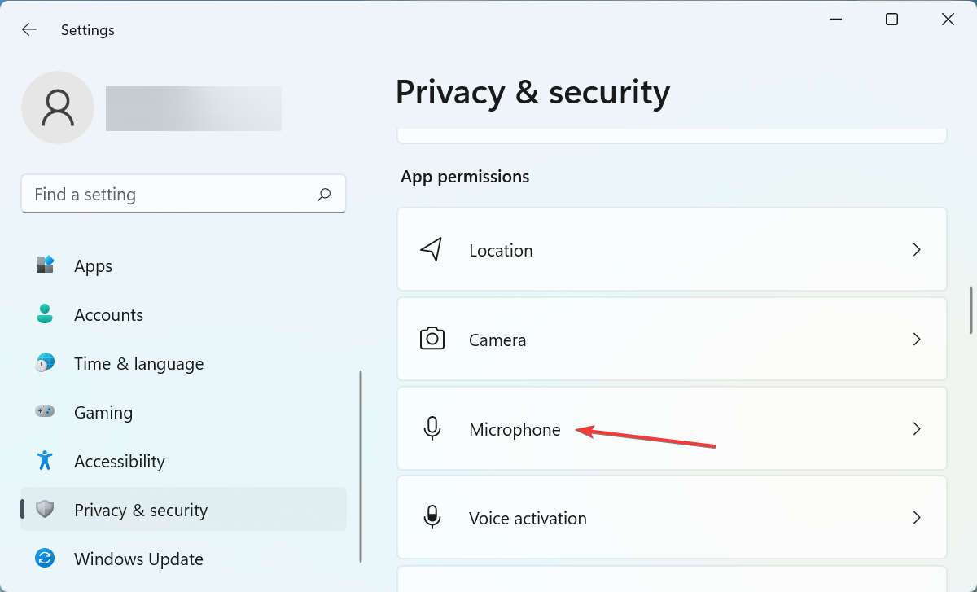
Task: Select Accounts in left navigation
Action: [108, 314]
